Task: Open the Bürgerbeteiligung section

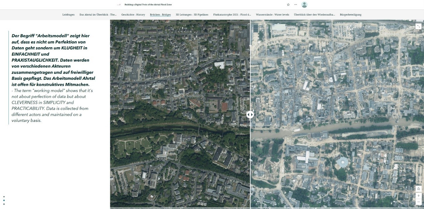Action: 351,14
